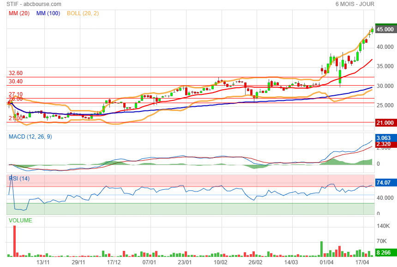397x267 pixels.
Task: Click the "17/04" date on the time axis
Action: 362,262
